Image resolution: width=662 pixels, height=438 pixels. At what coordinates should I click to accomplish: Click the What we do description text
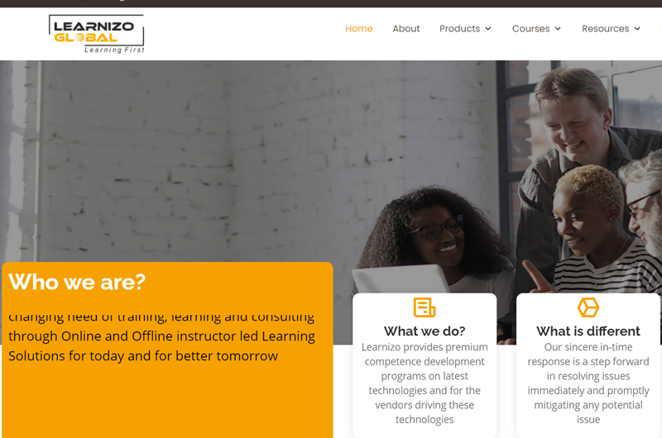425,383
